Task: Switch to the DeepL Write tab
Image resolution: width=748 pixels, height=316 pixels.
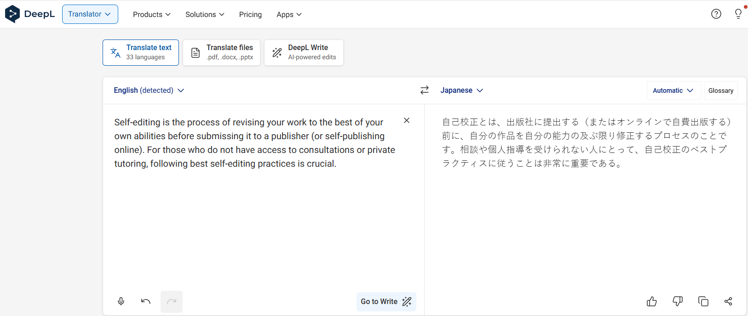Action: pyautogui.click(x=304, y=52)
